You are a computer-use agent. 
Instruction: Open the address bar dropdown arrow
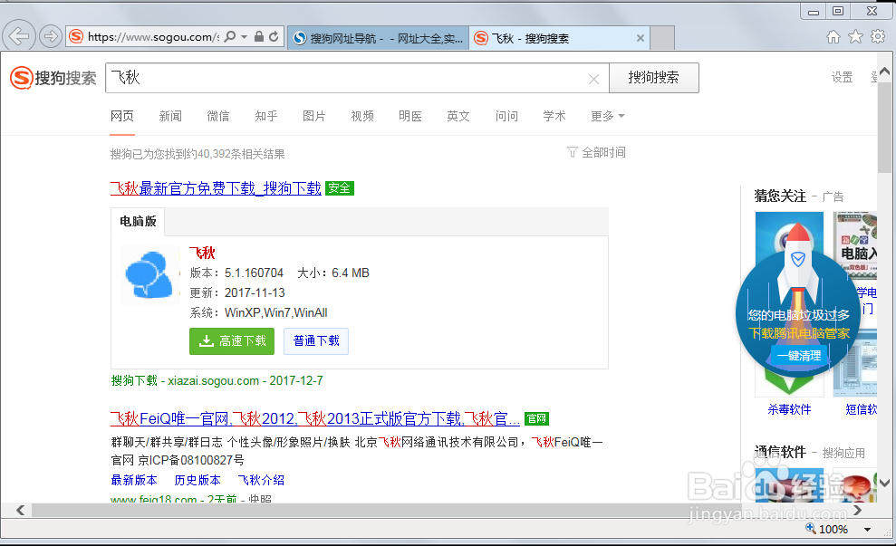point(244,36)
